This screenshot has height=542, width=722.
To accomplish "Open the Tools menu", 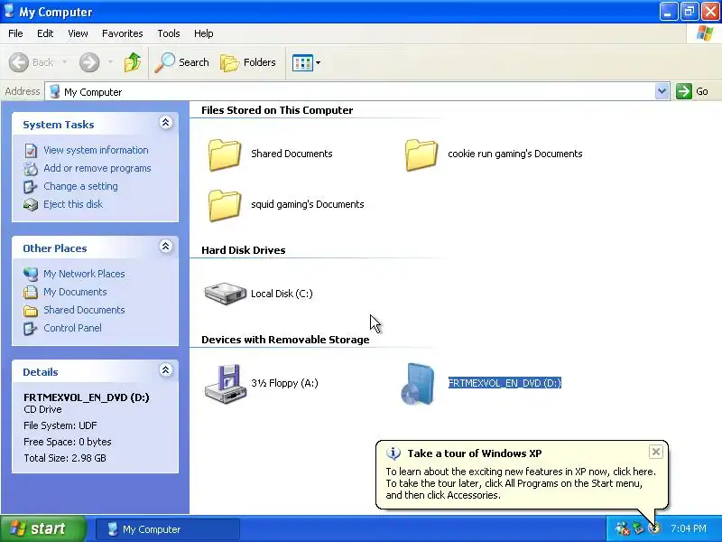I will 169,33.
